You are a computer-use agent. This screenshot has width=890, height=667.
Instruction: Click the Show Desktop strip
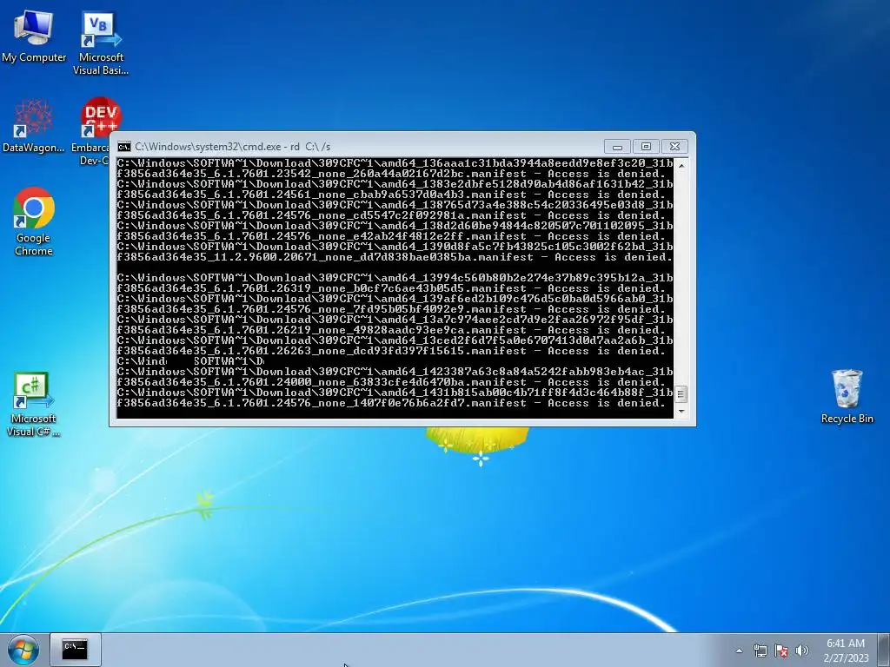click(884, 650)
